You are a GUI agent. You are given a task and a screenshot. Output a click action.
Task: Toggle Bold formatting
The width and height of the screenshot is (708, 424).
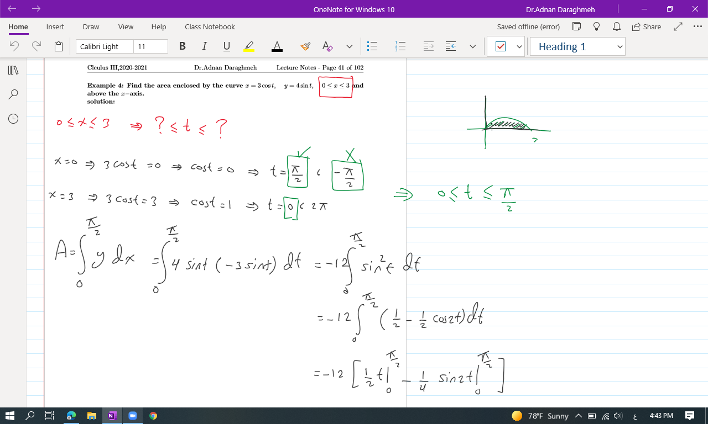(x=183, y=46)
